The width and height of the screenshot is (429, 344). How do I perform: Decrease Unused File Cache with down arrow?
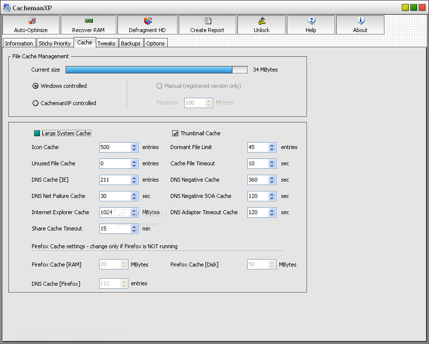(134, 165)
